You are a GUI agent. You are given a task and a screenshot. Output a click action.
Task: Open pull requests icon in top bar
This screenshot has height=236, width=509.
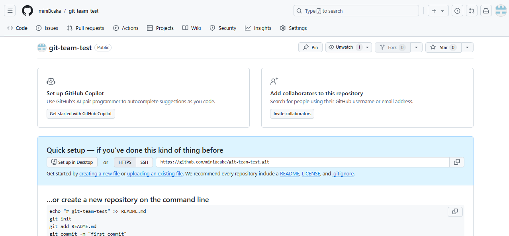(472, 11)
